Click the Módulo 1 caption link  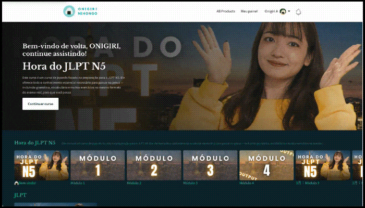pyautogui.click(x=78, y=183)
